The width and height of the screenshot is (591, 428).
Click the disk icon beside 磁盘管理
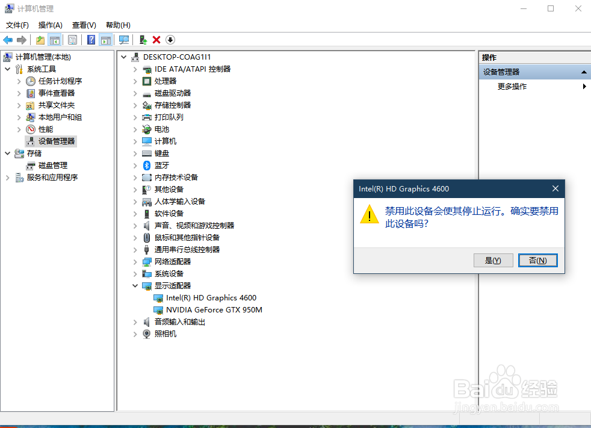click(x=31, y=166)
